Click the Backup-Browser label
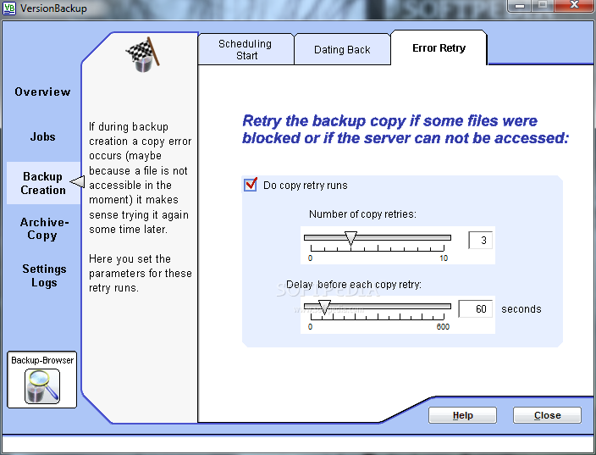 (x=42, y=360)
